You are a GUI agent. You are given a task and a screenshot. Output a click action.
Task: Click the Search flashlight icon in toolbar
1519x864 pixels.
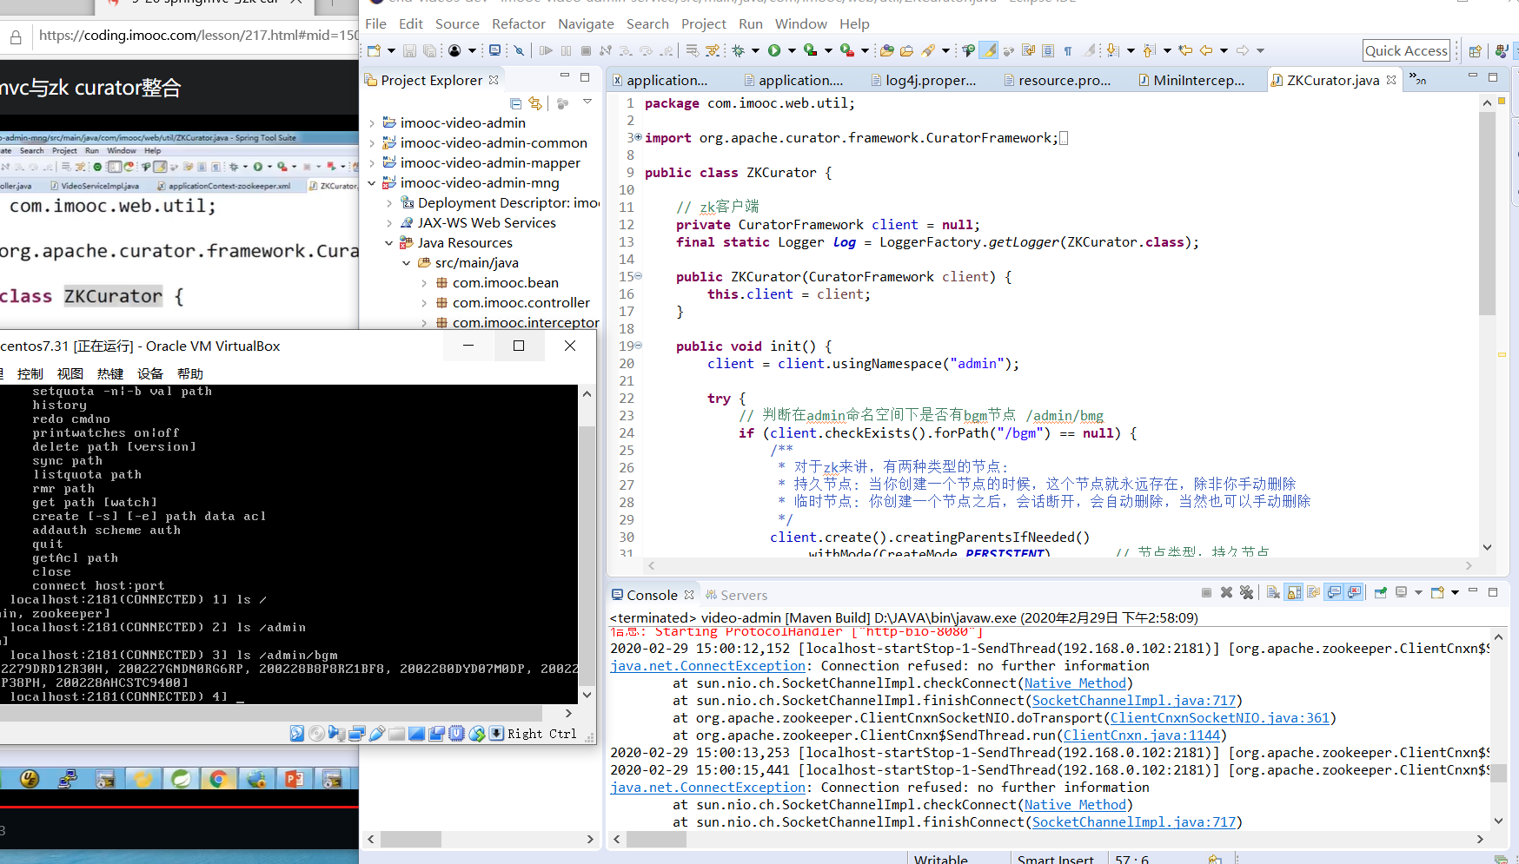(927, 50)
